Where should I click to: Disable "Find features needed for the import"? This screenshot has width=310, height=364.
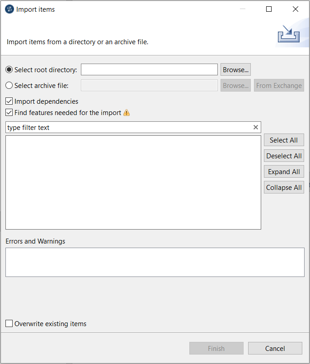8,112
